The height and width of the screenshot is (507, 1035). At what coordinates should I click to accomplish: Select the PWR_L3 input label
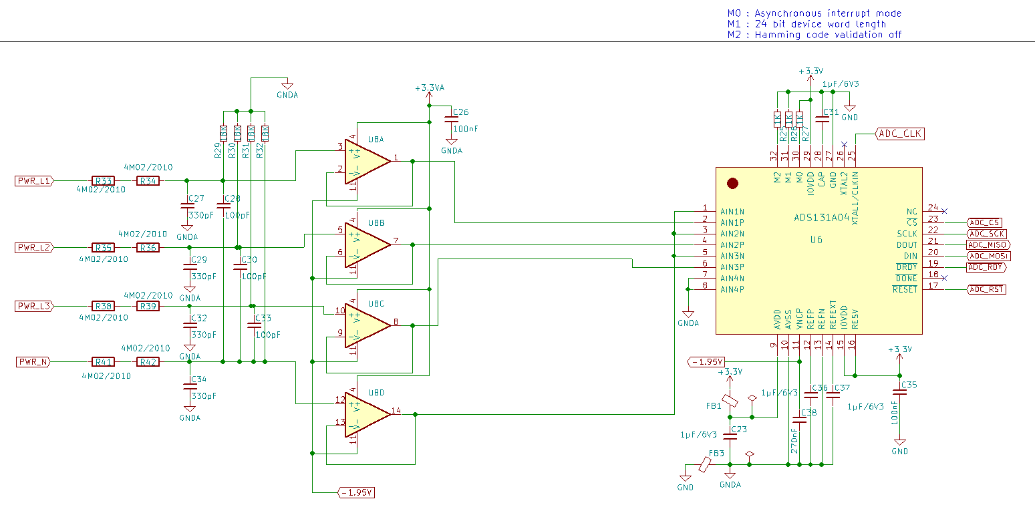pyautogui.click(x=34, y=306)
